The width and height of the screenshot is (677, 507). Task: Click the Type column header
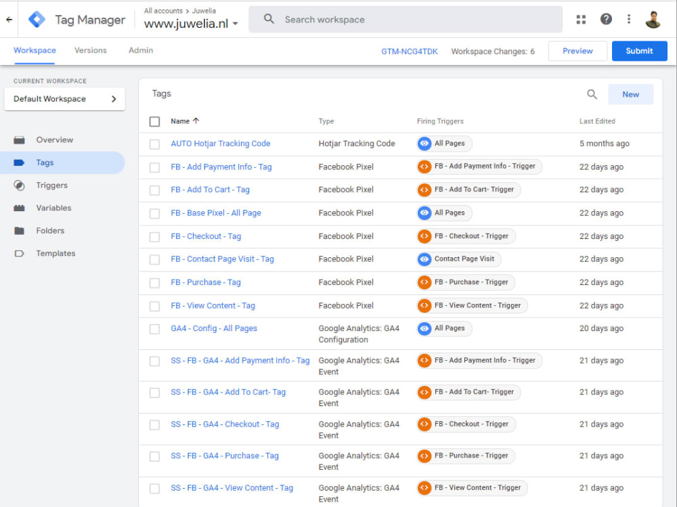pyautogui.click(x=326, y=121)
